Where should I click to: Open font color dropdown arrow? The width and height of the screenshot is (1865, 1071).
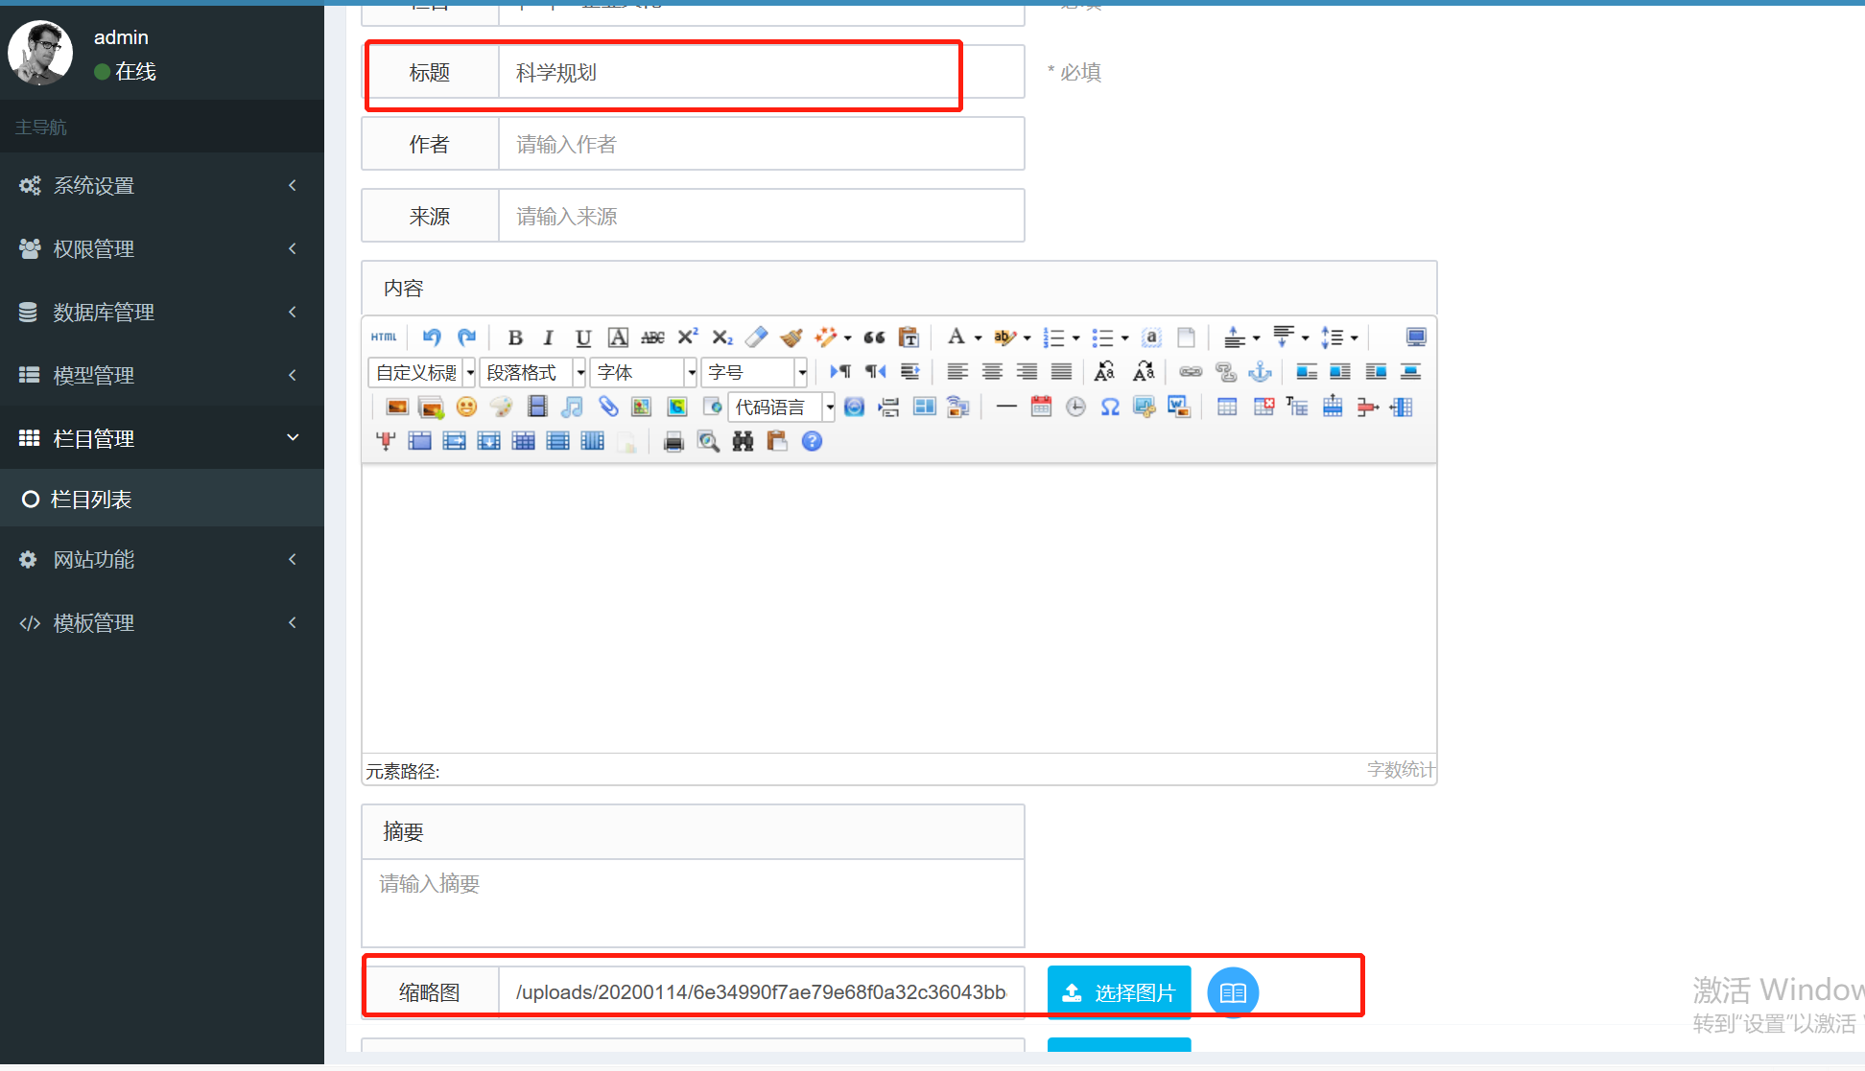978,338
